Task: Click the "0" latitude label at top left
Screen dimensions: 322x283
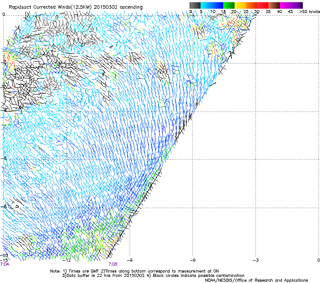Action: pyautogui.click(x=3, y=14)
